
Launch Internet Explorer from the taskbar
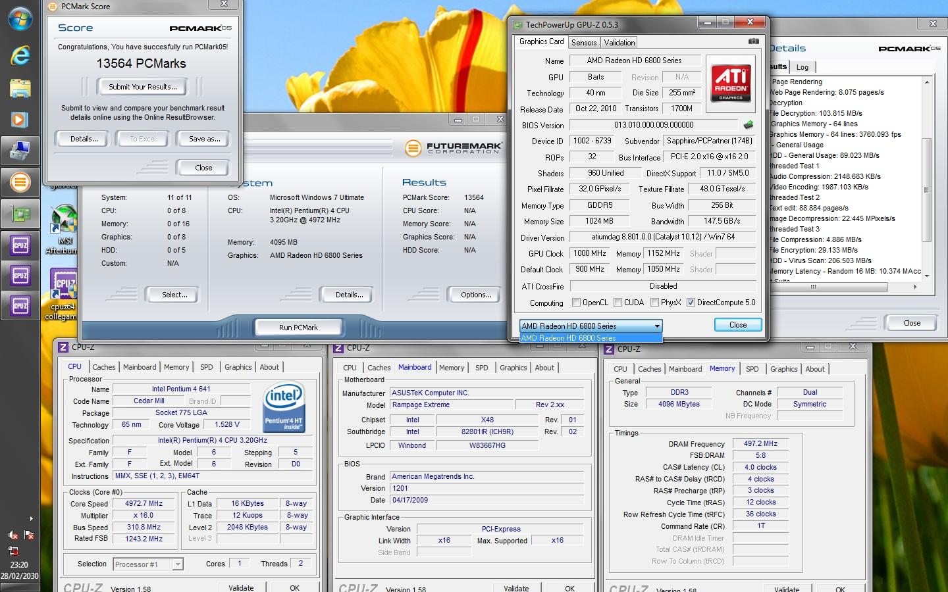[20, 55]
